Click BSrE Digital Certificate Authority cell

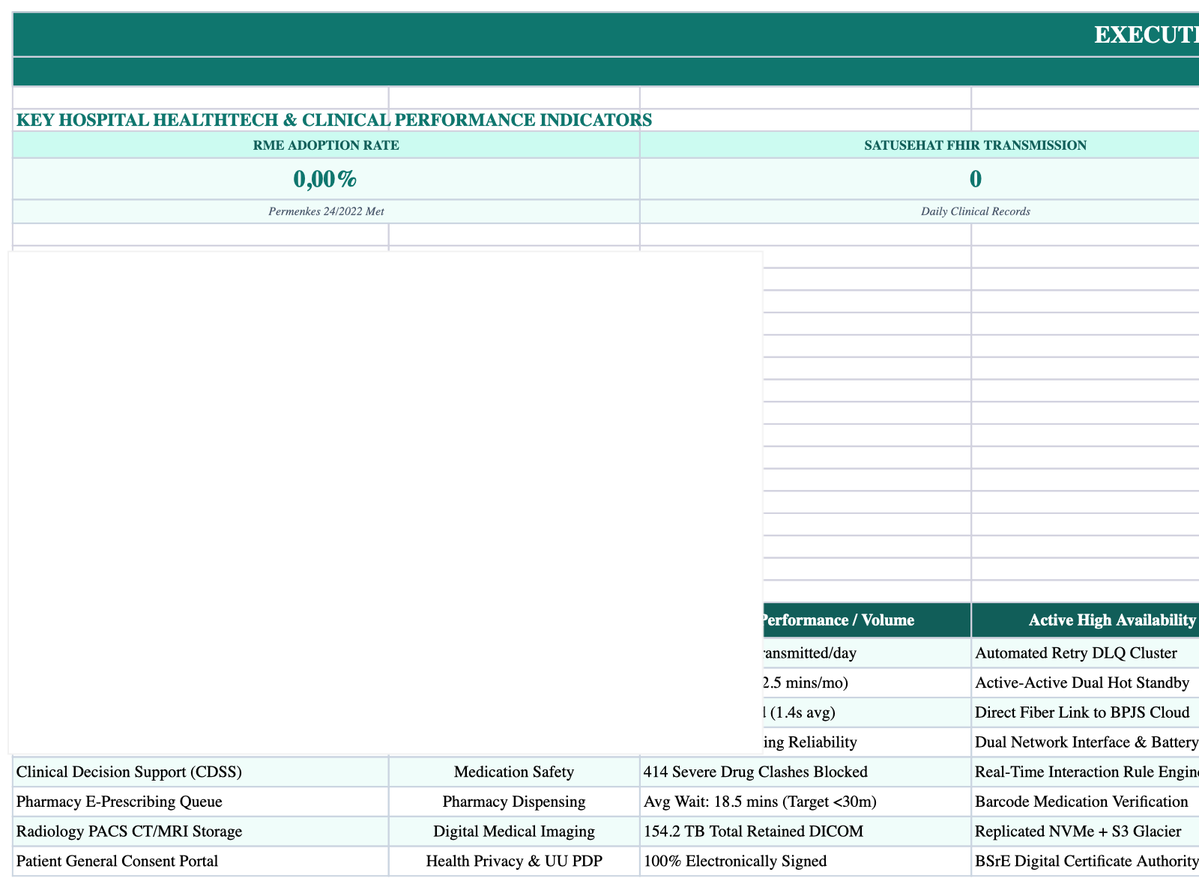(x=1085, y=862)
